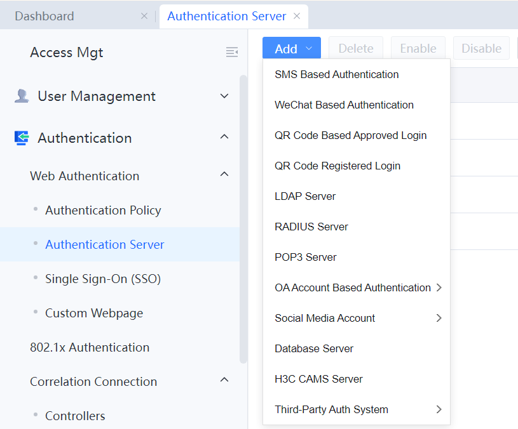Go to Single Sign-On (SSO) page
This screenshot has height=429, width=518.
pyautogui.click(x=103, y=279)
